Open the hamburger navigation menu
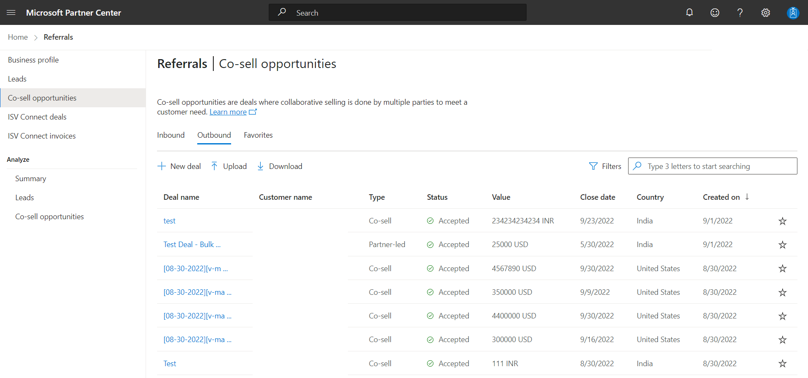The width and height of the screenshot is (808, 378). click(11, 13)
